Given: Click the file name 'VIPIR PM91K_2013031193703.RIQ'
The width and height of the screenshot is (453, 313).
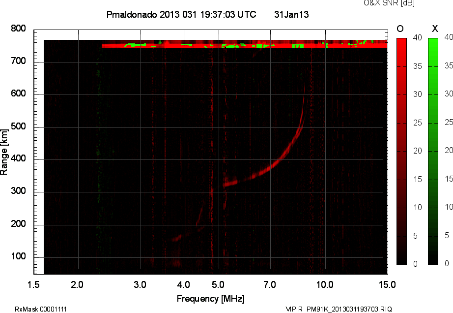Looking at the screenshot, I should click(x=339, y=309).
